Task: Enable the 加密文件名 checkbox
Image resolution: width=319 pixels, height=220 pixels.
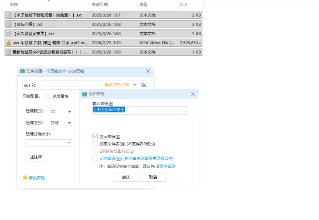Action: pos(95,144)
